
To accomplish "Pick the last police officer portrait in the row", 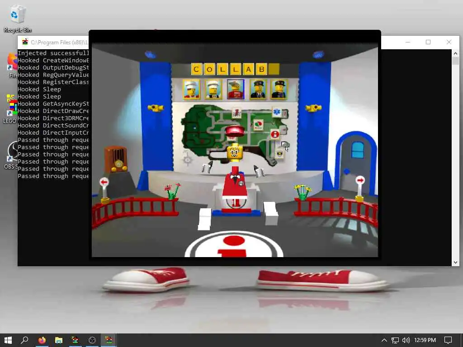I will pyautogui.click(x=279, y=89).
